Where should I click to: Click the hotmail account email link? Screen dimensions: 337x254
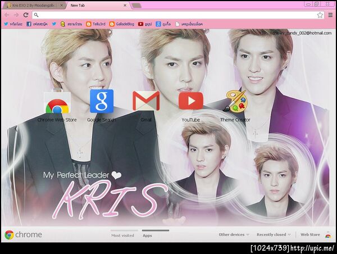click(x=302, y=33)
